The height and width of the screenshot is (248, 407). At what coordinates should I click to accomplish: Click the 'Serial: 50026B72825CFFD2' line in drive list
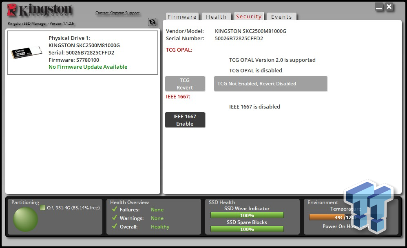[x=81, y=52]
